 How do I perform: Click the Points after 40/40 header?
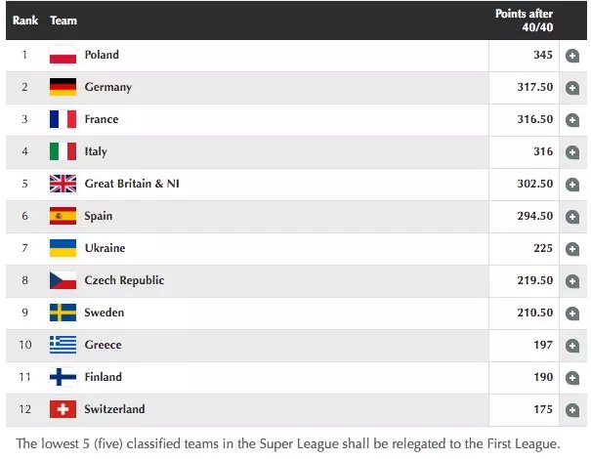[524, 20]
